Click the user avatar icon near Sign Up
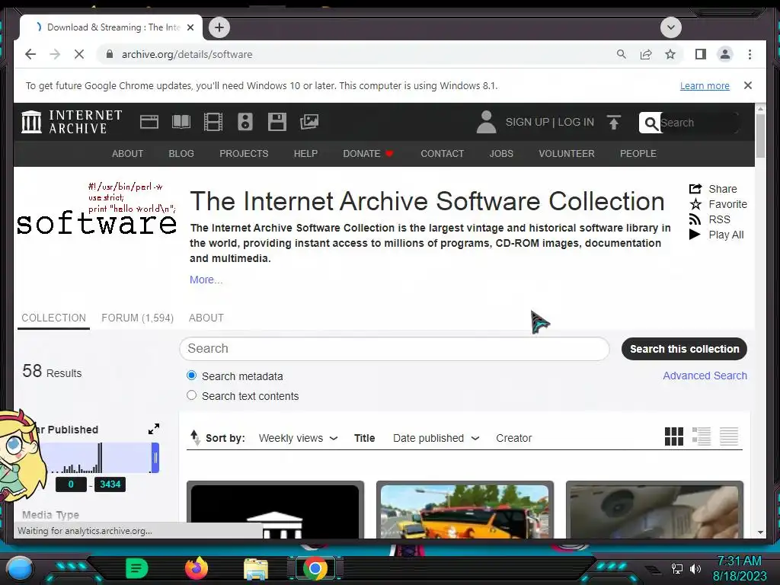780x585 pixels. (x=486, y=122)
